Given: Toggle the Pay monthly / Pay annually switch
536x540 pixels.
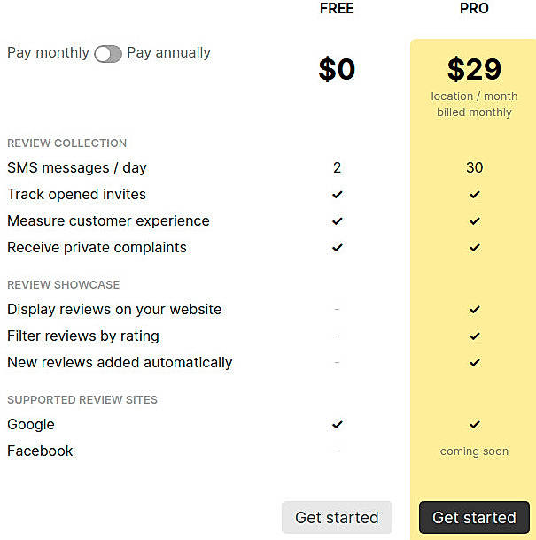Looking at the screenshot, I should click(108, 54).
